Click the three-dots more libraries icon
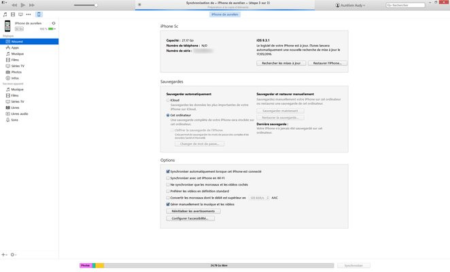The width and height of the screenshot is (450, 272). [29, 14]
